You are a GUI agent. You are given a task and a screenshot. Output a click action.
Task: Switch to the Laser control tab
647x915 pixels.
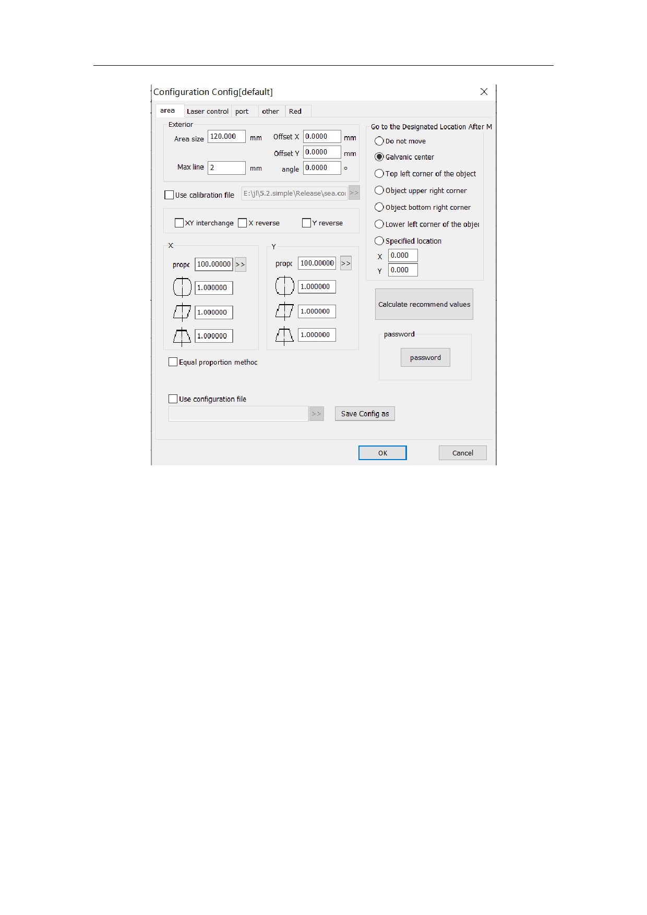click(x=207, y=112)
